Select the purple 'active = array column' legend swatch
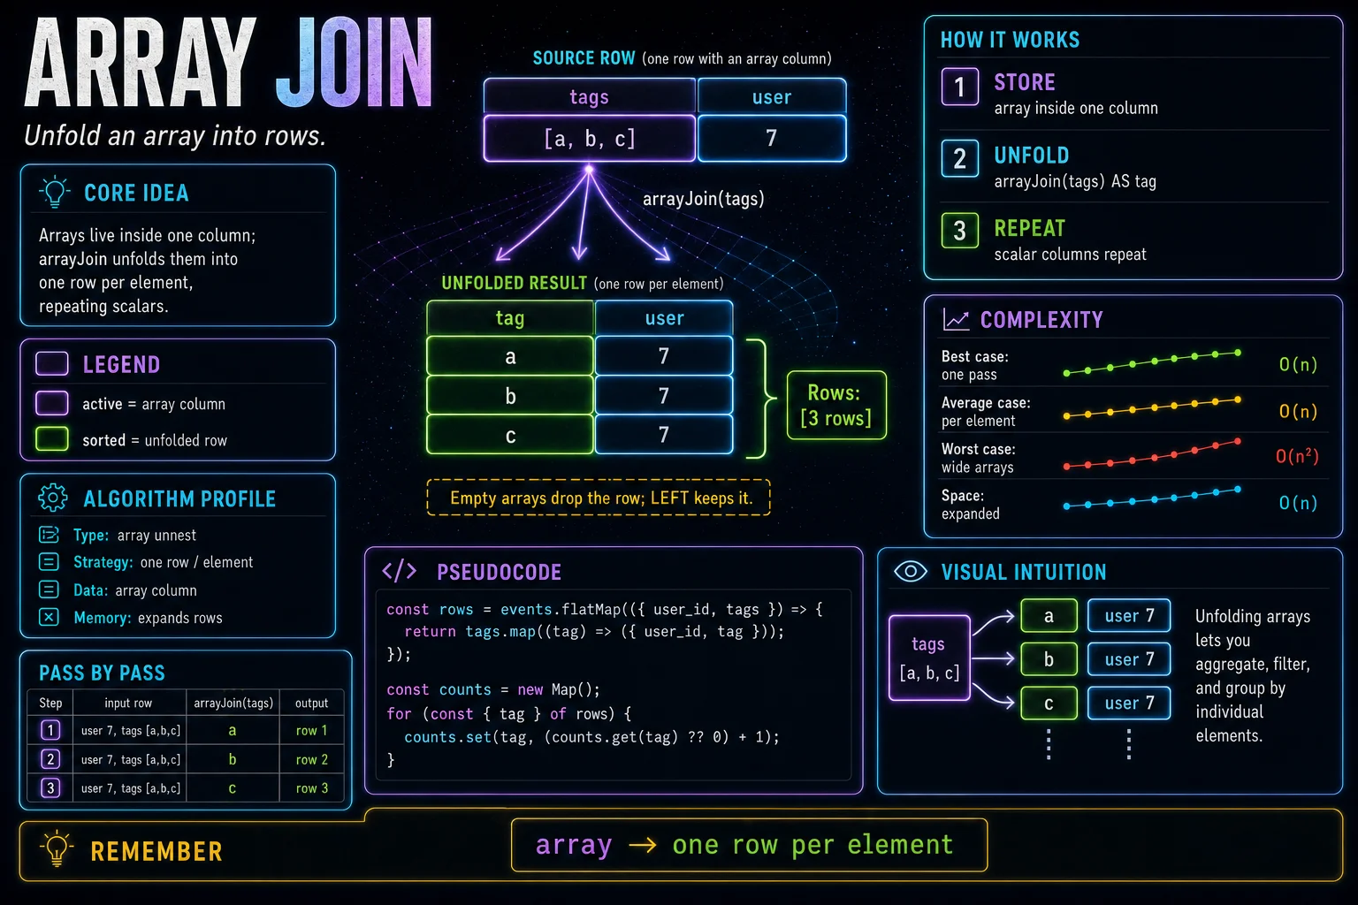1358x905 pixels. (52, 403)
